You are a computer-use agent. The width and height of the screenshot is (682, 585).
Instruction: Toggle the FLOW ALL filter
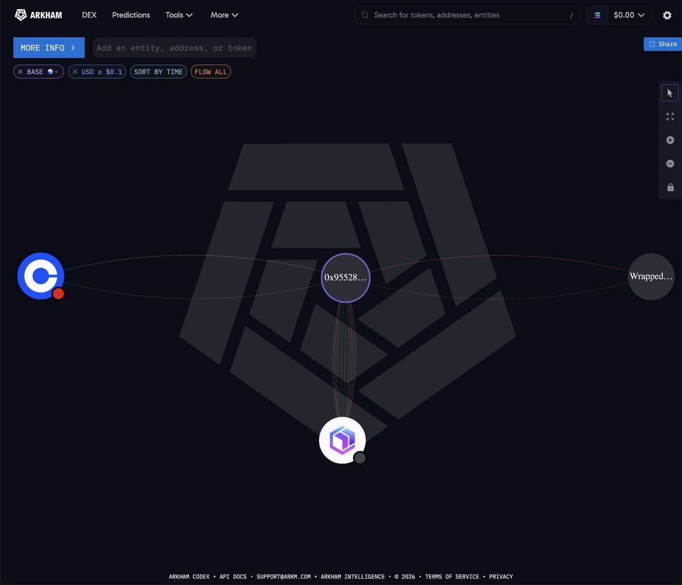click(x=211, y=72)
